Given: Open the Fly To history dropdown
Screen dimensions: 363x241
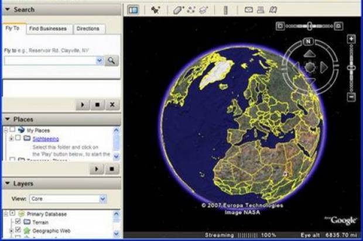Looking at the screenshot, I should pos(100,61).
